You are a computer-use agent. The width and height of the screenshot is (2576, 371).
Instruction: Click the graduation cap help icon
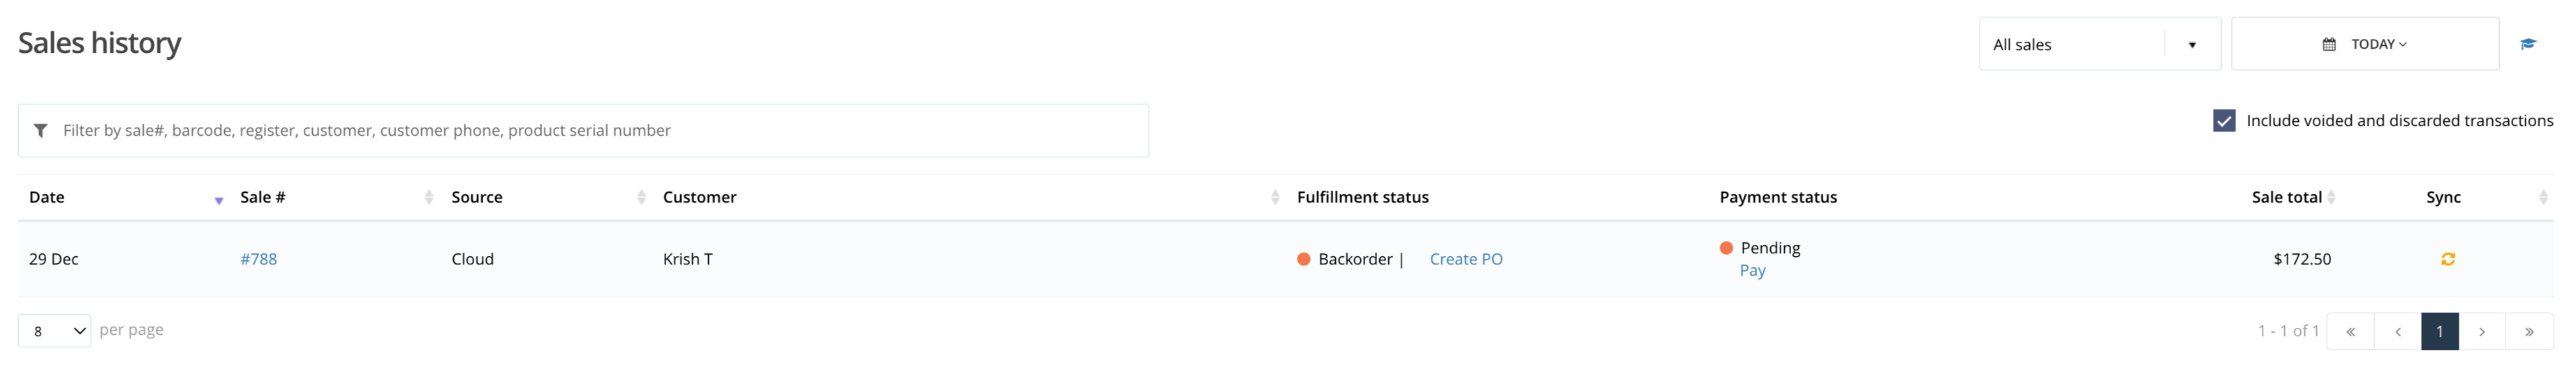coord(2528,44)
